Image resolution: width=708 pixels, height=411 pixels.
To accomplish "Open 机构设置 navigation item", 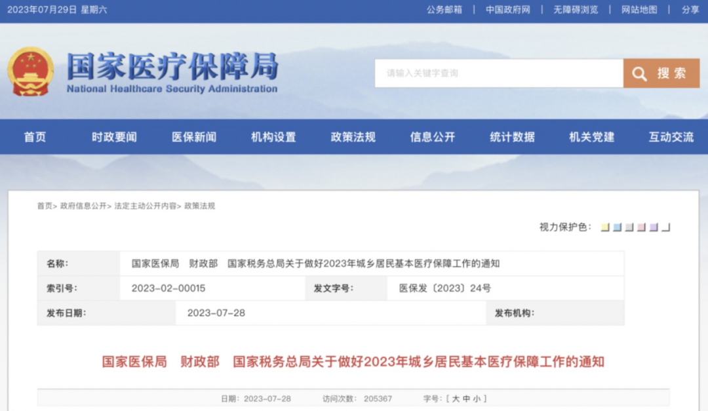I will 273,137.
